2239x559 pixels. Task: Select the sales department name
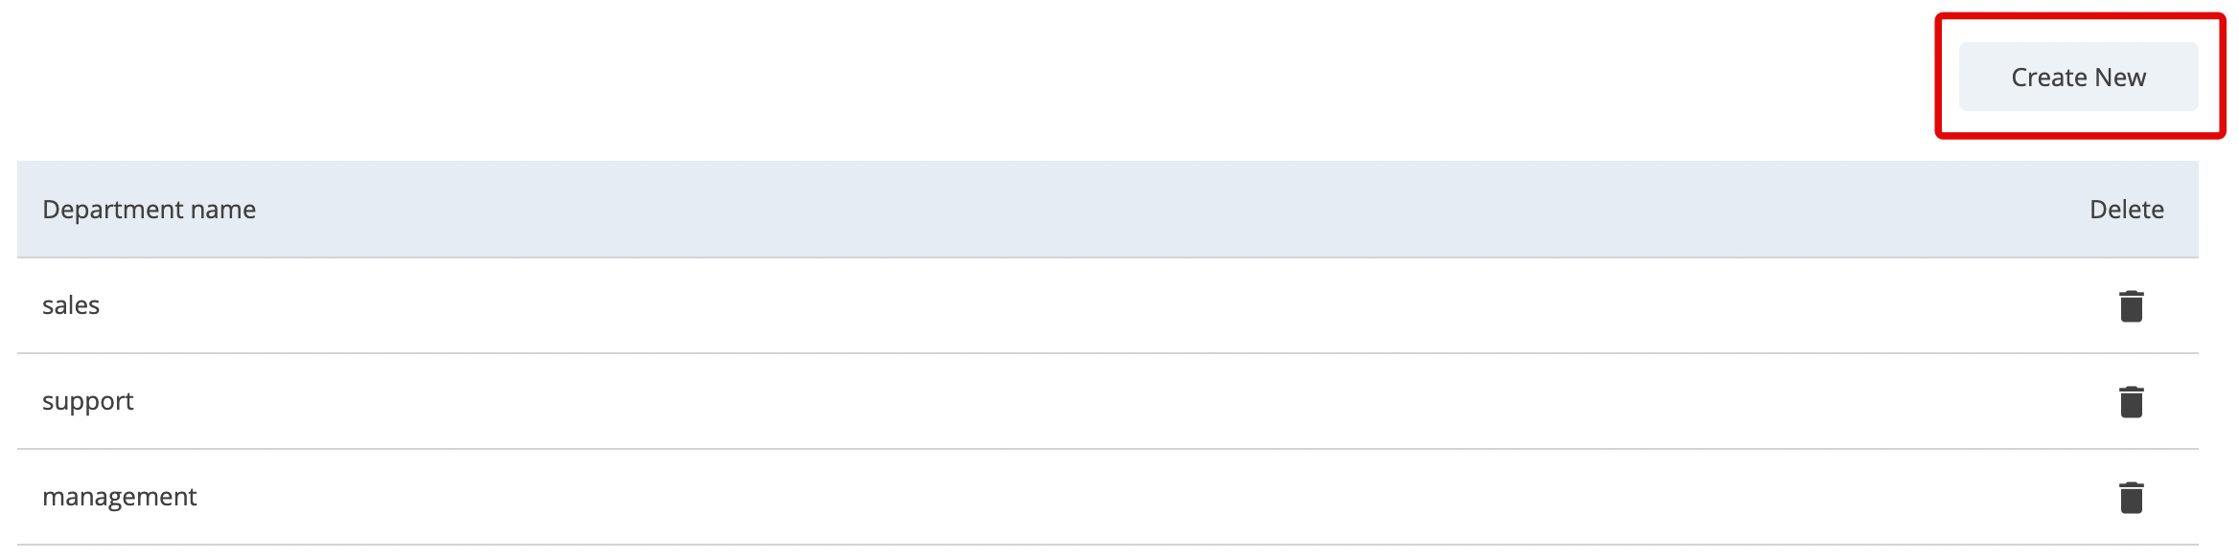(71, 305)
